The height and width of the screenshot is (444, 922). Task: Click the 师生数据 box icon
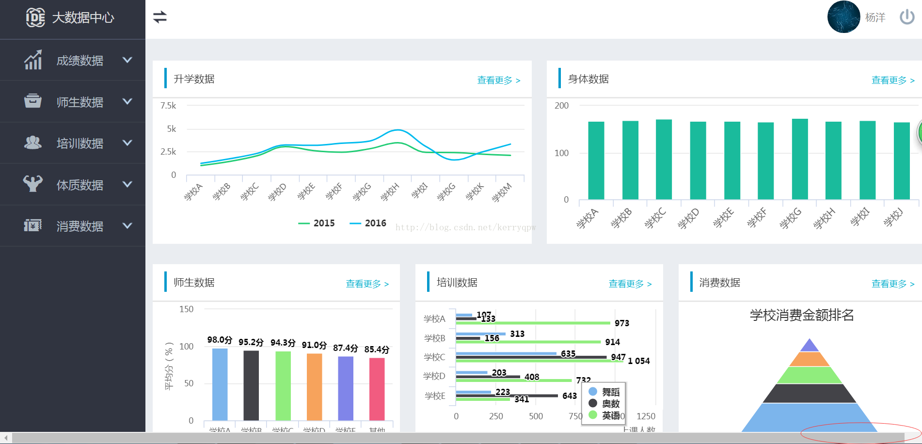33,101
